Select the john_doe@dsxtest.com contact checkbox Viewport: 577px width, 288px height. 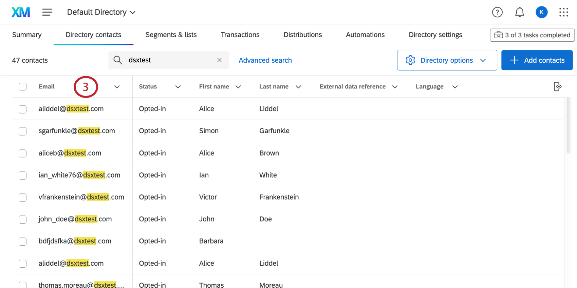tap(23, 220)
